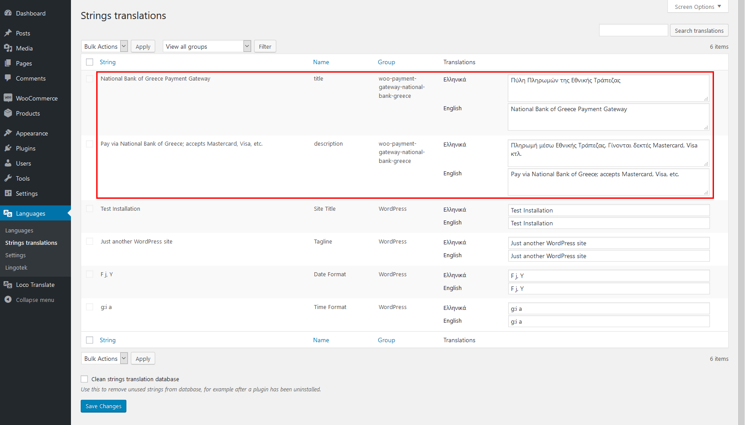This screenshot has height=425, width=745.
Task: Check the Test Installation row checkbox
Action: coord(90,209)
